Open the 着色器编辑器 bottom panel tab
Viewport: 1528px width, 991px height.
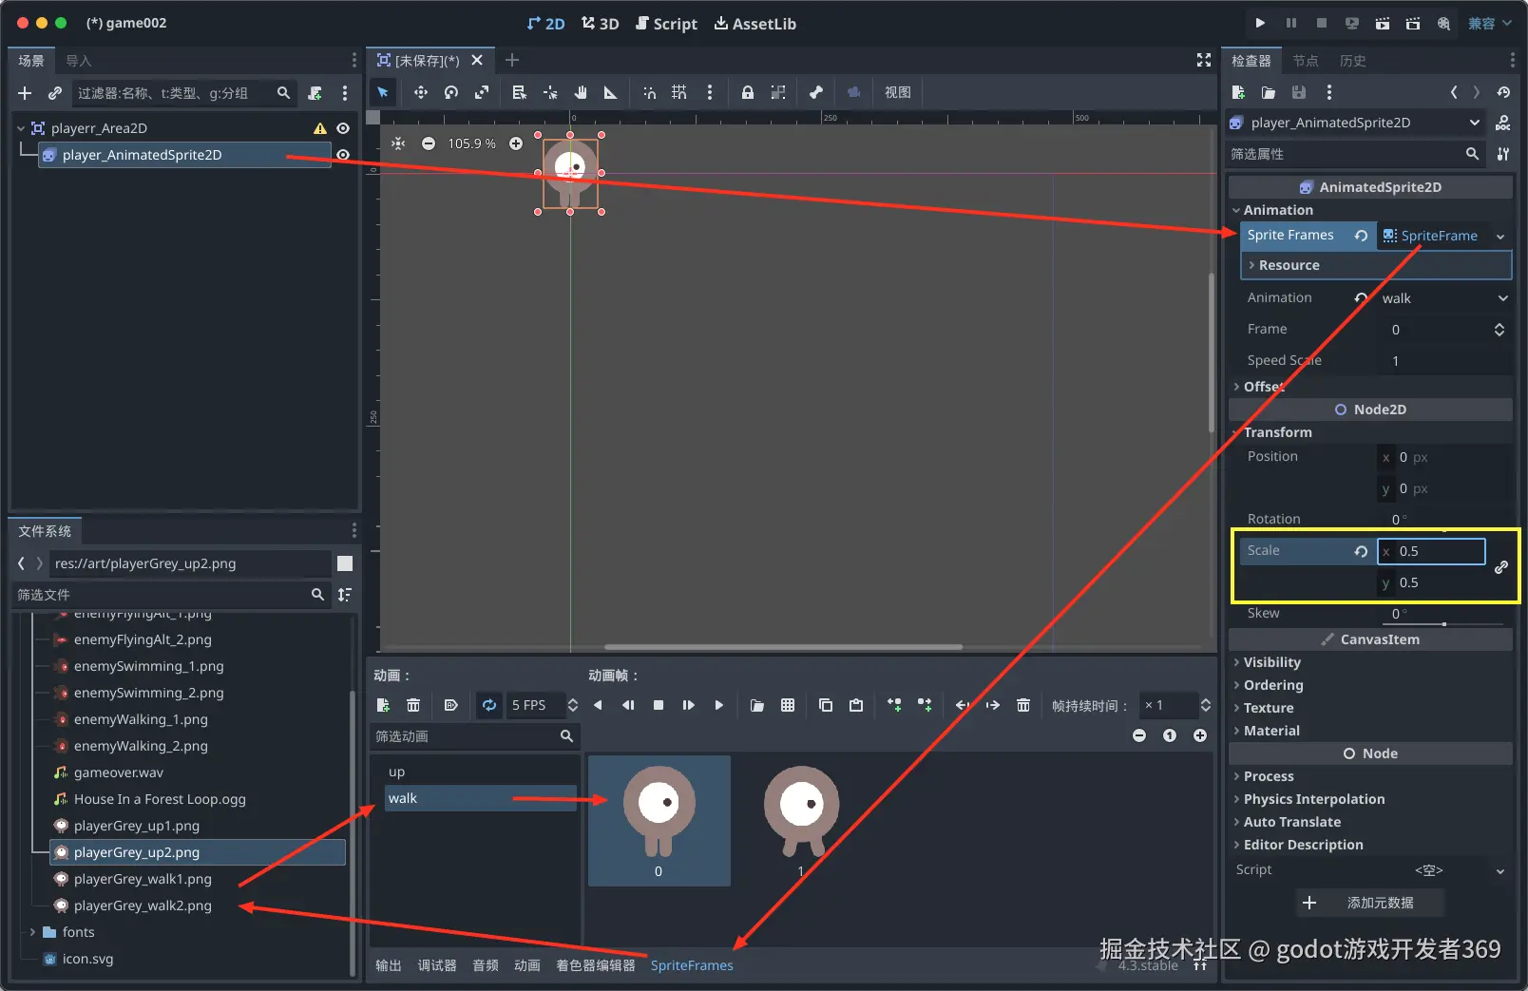[596, 965]
